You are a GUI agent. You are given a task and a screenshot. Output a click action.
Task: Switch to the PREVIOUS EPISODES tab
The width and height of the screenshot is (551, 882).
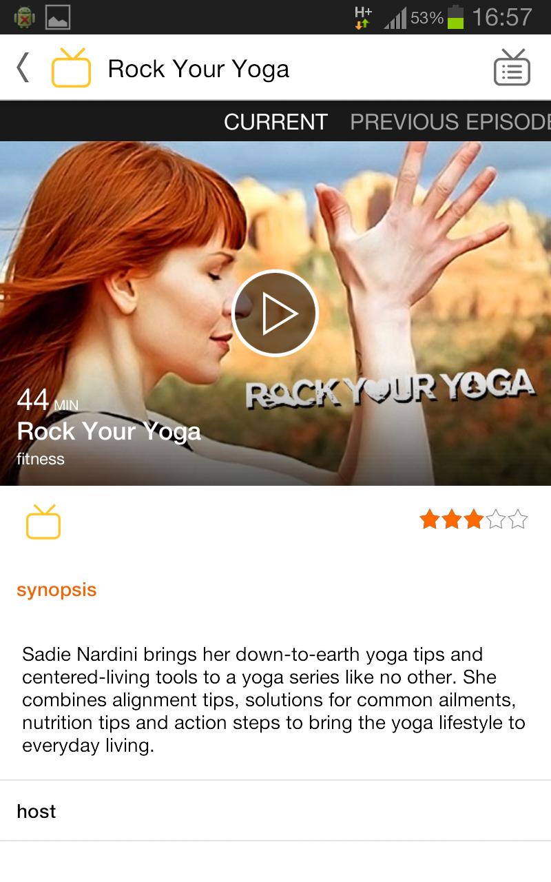point(450,122)
